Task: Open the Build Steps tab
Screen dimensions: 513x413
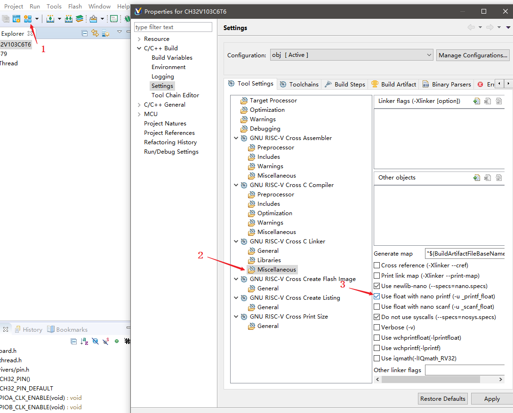Action: tap(345, 84)
